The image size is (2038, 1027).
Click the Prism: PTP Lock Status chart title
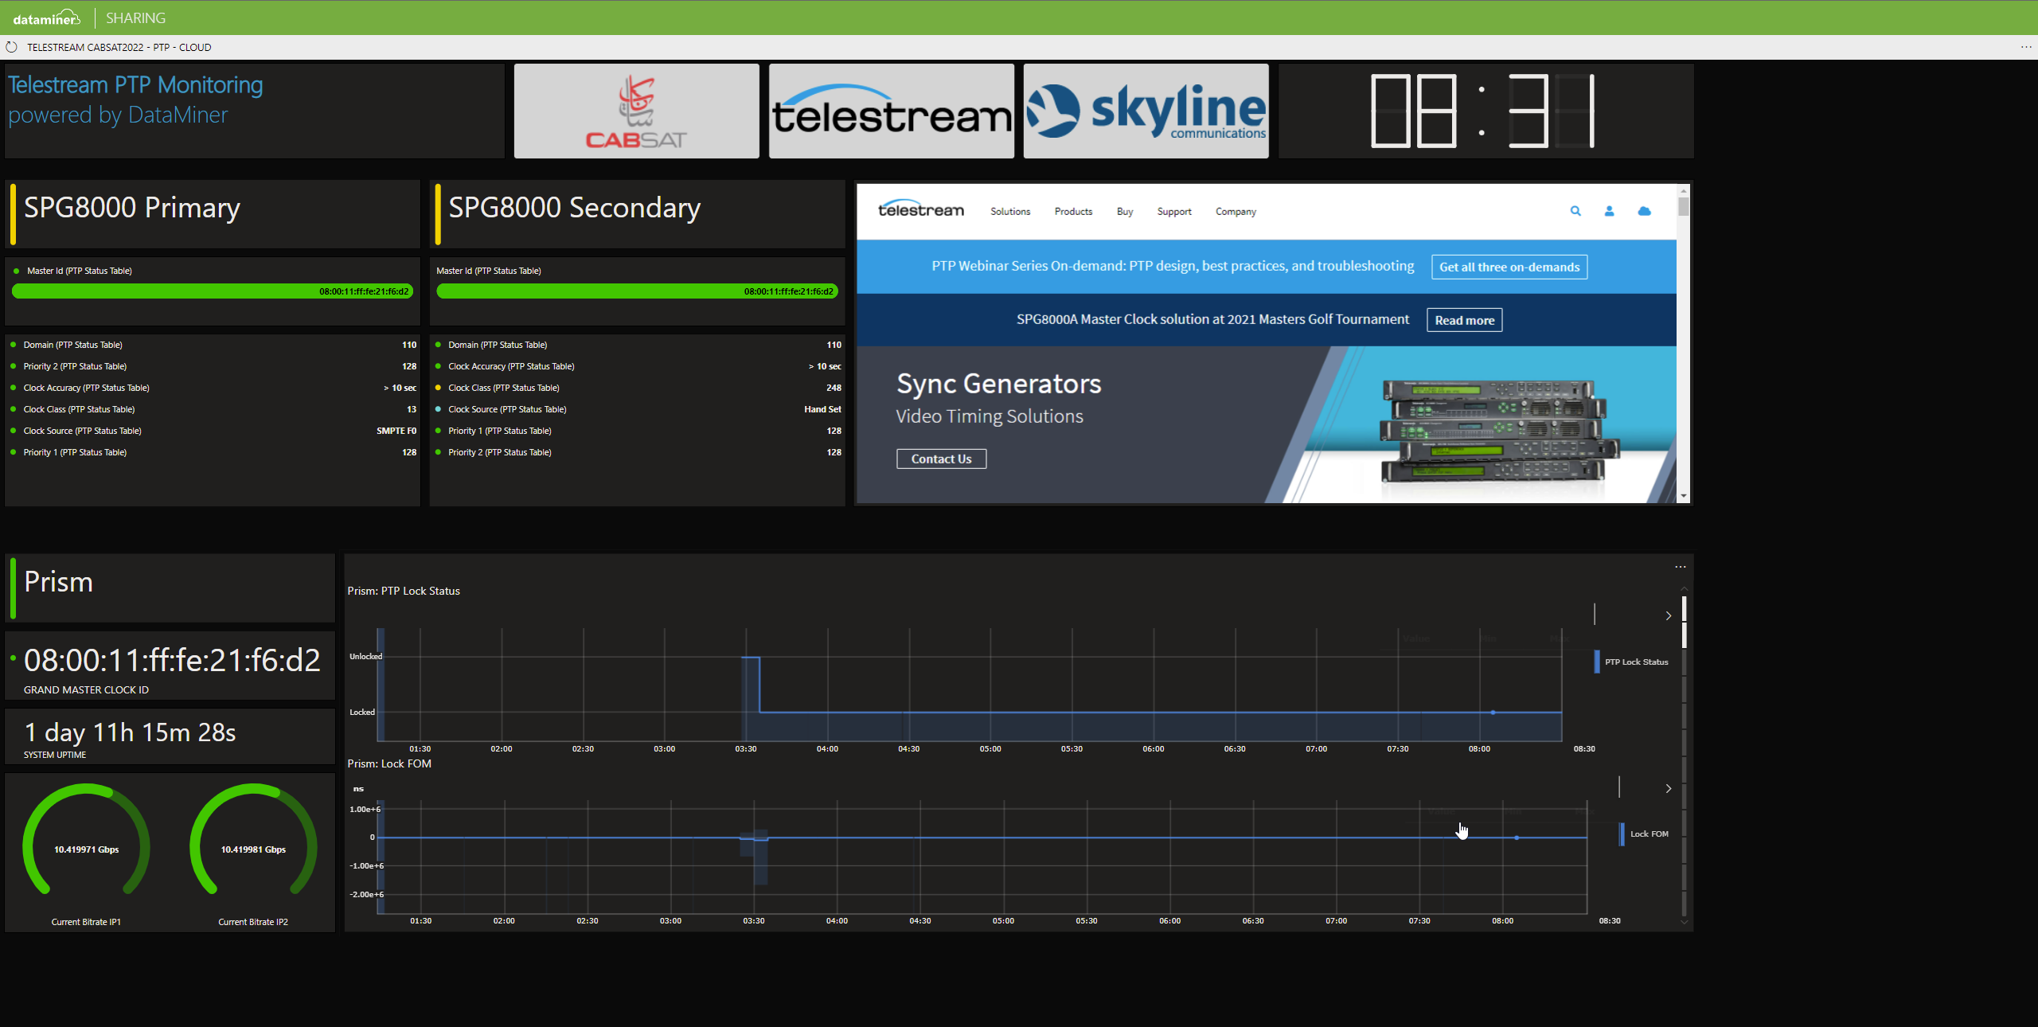pyautogui.click(x=404, y=591)
